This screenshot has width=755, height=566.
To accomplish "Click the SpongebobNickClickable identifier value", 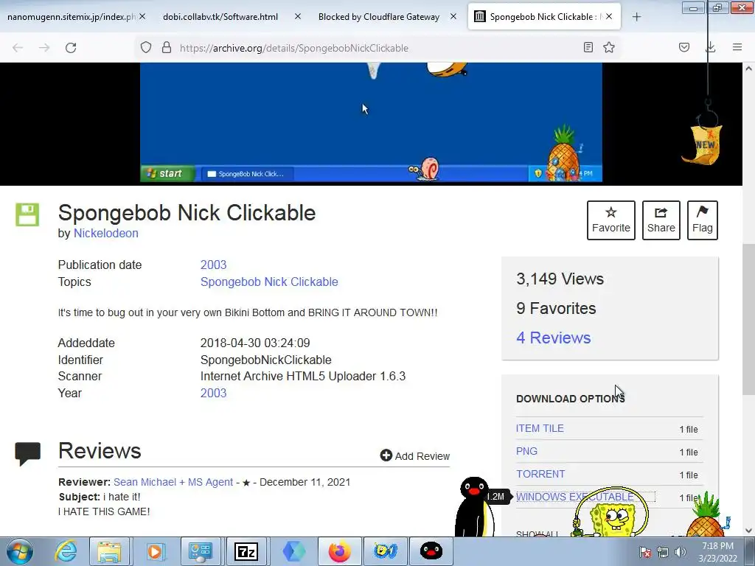I will pos(265,360).
